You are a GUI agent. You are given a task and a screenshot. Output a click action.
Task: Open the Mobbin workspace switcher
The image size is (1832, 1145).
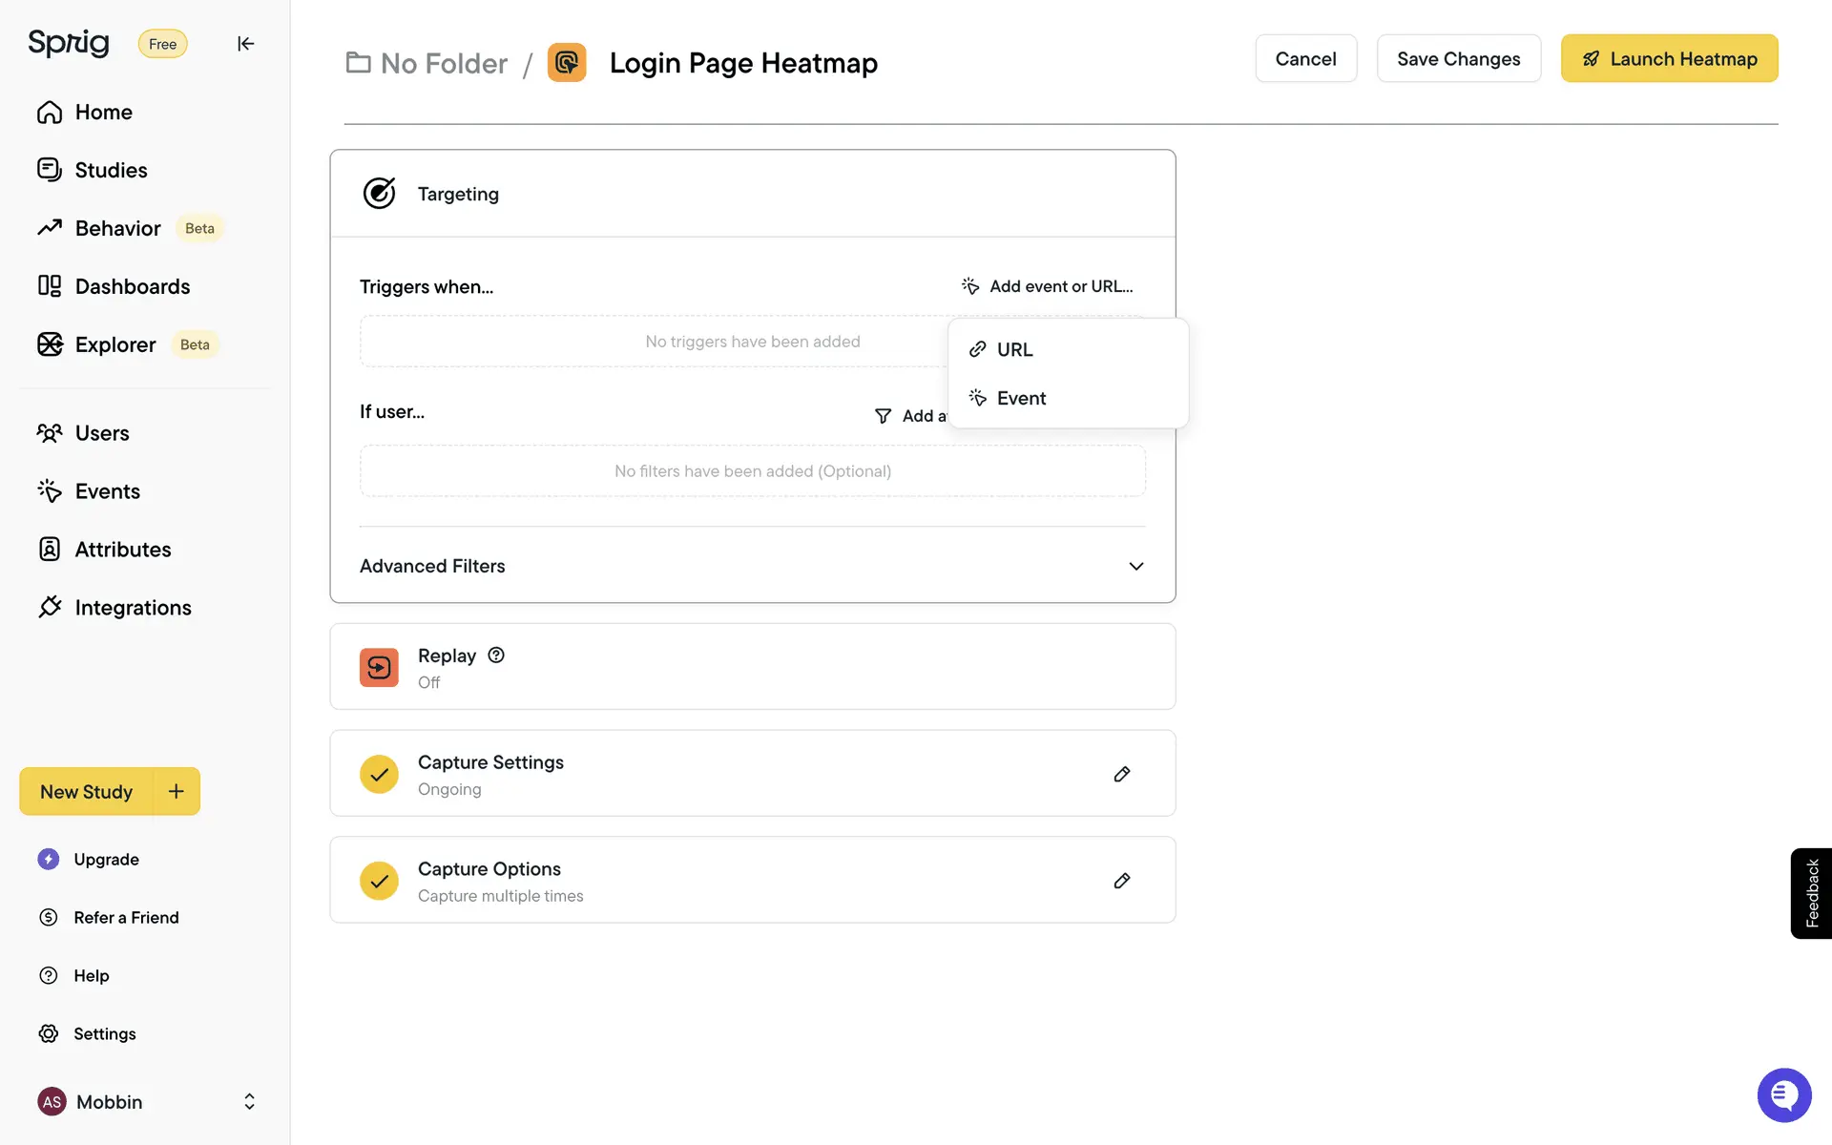[x=148, y=1102]
